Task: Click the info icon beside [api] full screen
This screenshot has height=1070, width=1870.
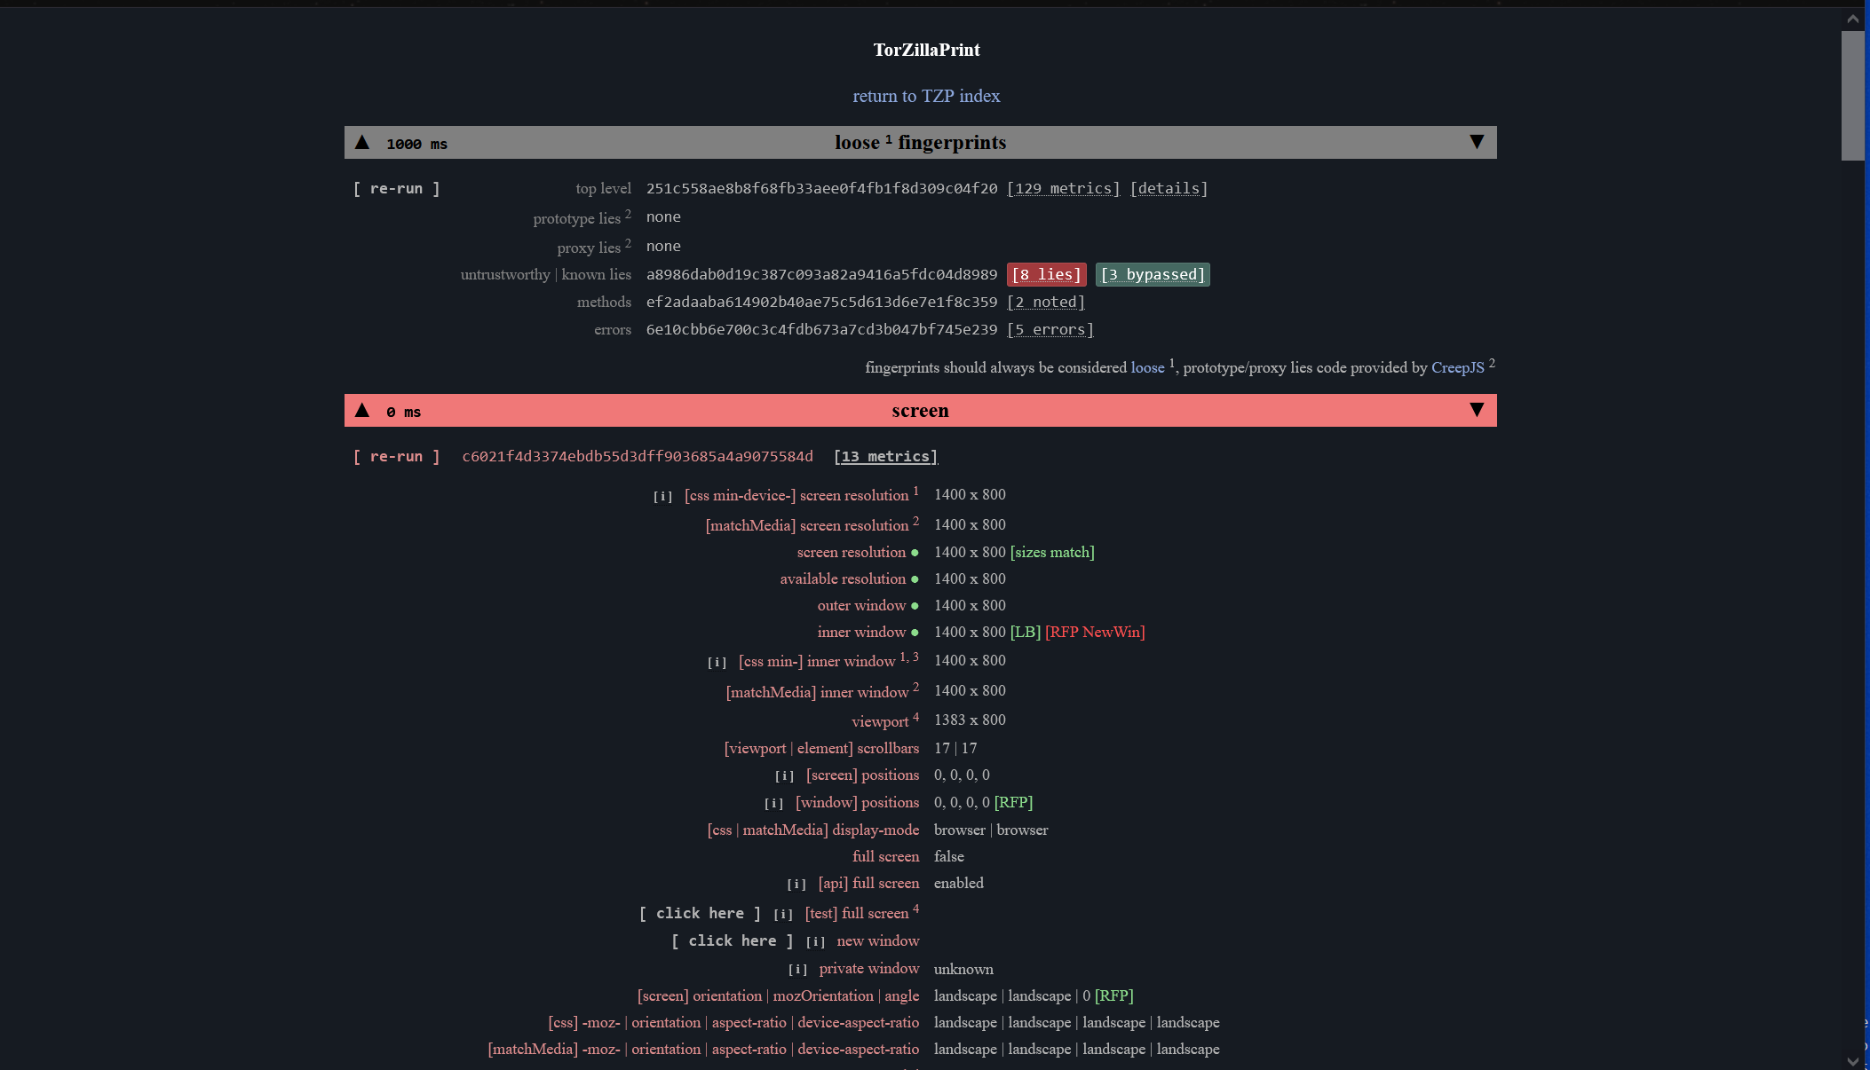Action: point(796,884)
